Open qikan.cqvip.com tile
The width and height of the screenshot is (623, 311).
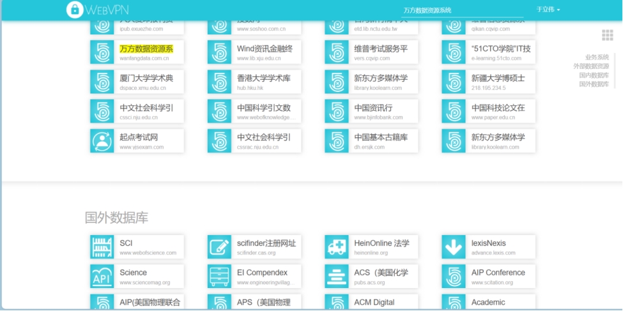click(x=489, y=27)
